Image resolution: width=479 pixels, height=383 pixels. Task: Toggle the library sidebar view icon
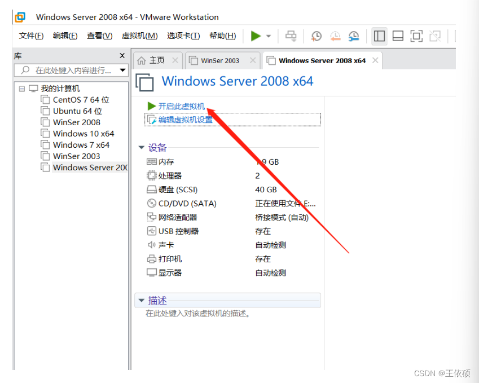click(379, 36)
